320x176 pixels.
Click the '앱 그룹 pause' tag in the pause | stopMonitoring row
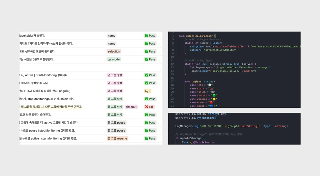tap(116, 130)
